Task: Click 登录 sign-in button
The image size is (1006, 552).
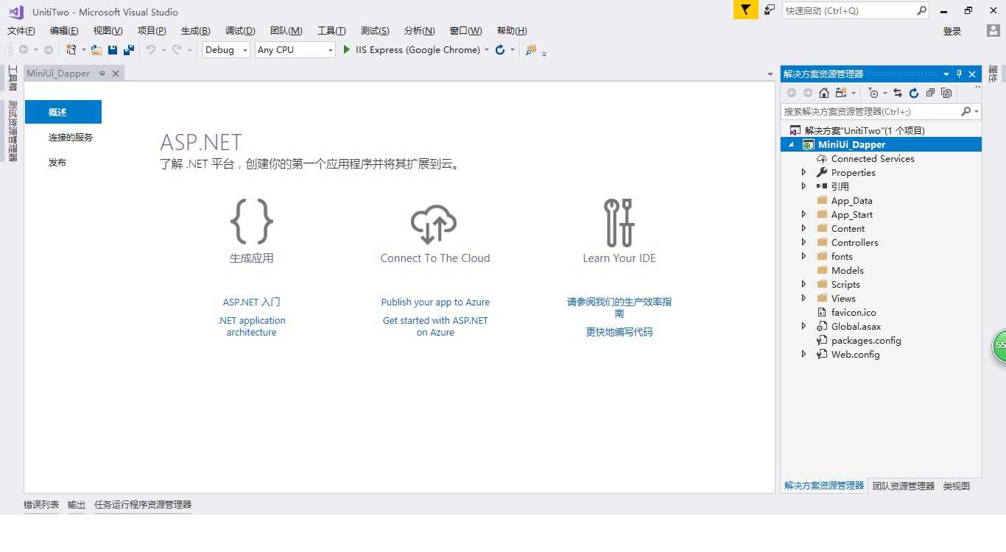Action: click(952, 31)
